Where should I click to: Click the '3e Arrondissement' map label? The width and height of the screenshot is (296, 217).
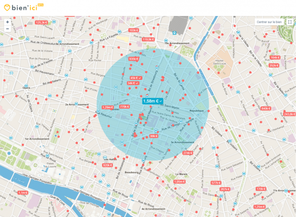[183, 142]
